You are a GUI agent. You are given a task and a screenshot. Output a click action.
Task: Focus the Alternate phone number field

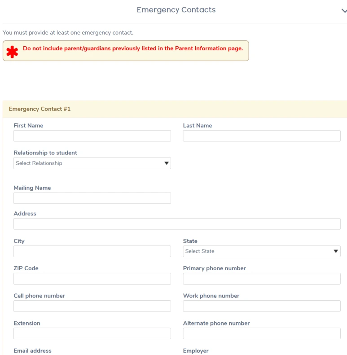(x=261, y=333)
